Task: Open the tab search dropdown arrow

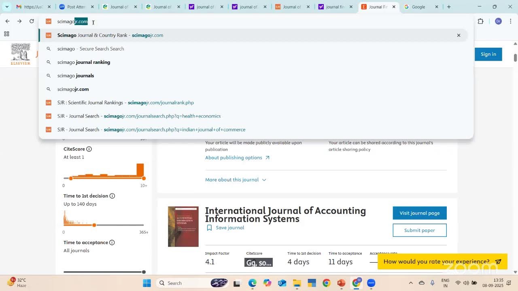Action: (x=7, y=7)
